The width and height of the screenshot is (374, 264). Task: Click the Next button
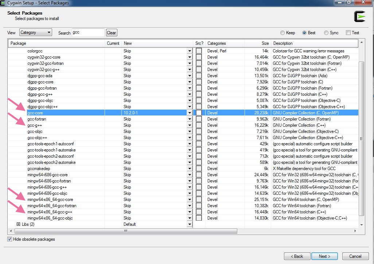pyautogui.click(x=324, y=256)
